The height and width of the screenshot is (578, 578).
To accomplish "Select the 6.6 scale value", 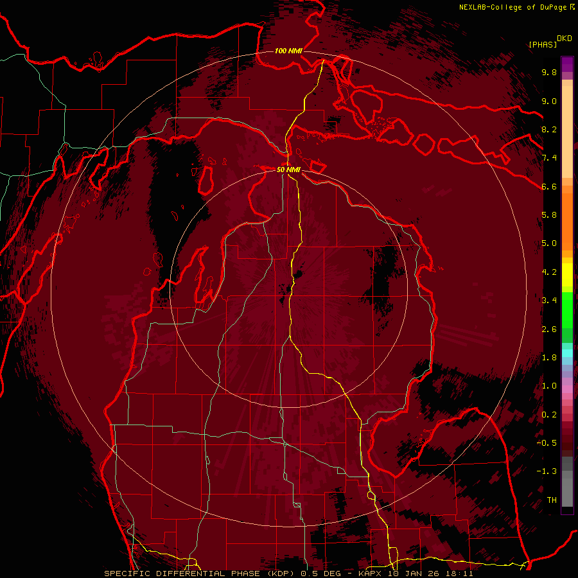I will pyautogui.click(x=549, y=186).
